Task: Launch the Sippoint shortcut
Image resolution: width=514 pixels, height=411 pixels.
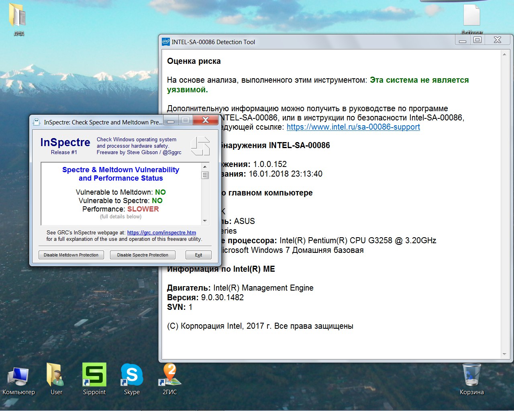Action: tap(94, 376)
